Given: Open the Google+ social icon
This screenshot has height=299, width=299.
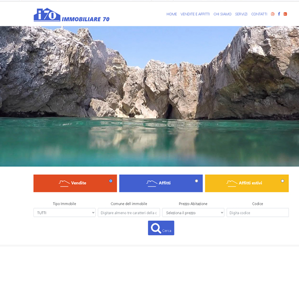Looking at the screenshot, I should click(286, 14).
